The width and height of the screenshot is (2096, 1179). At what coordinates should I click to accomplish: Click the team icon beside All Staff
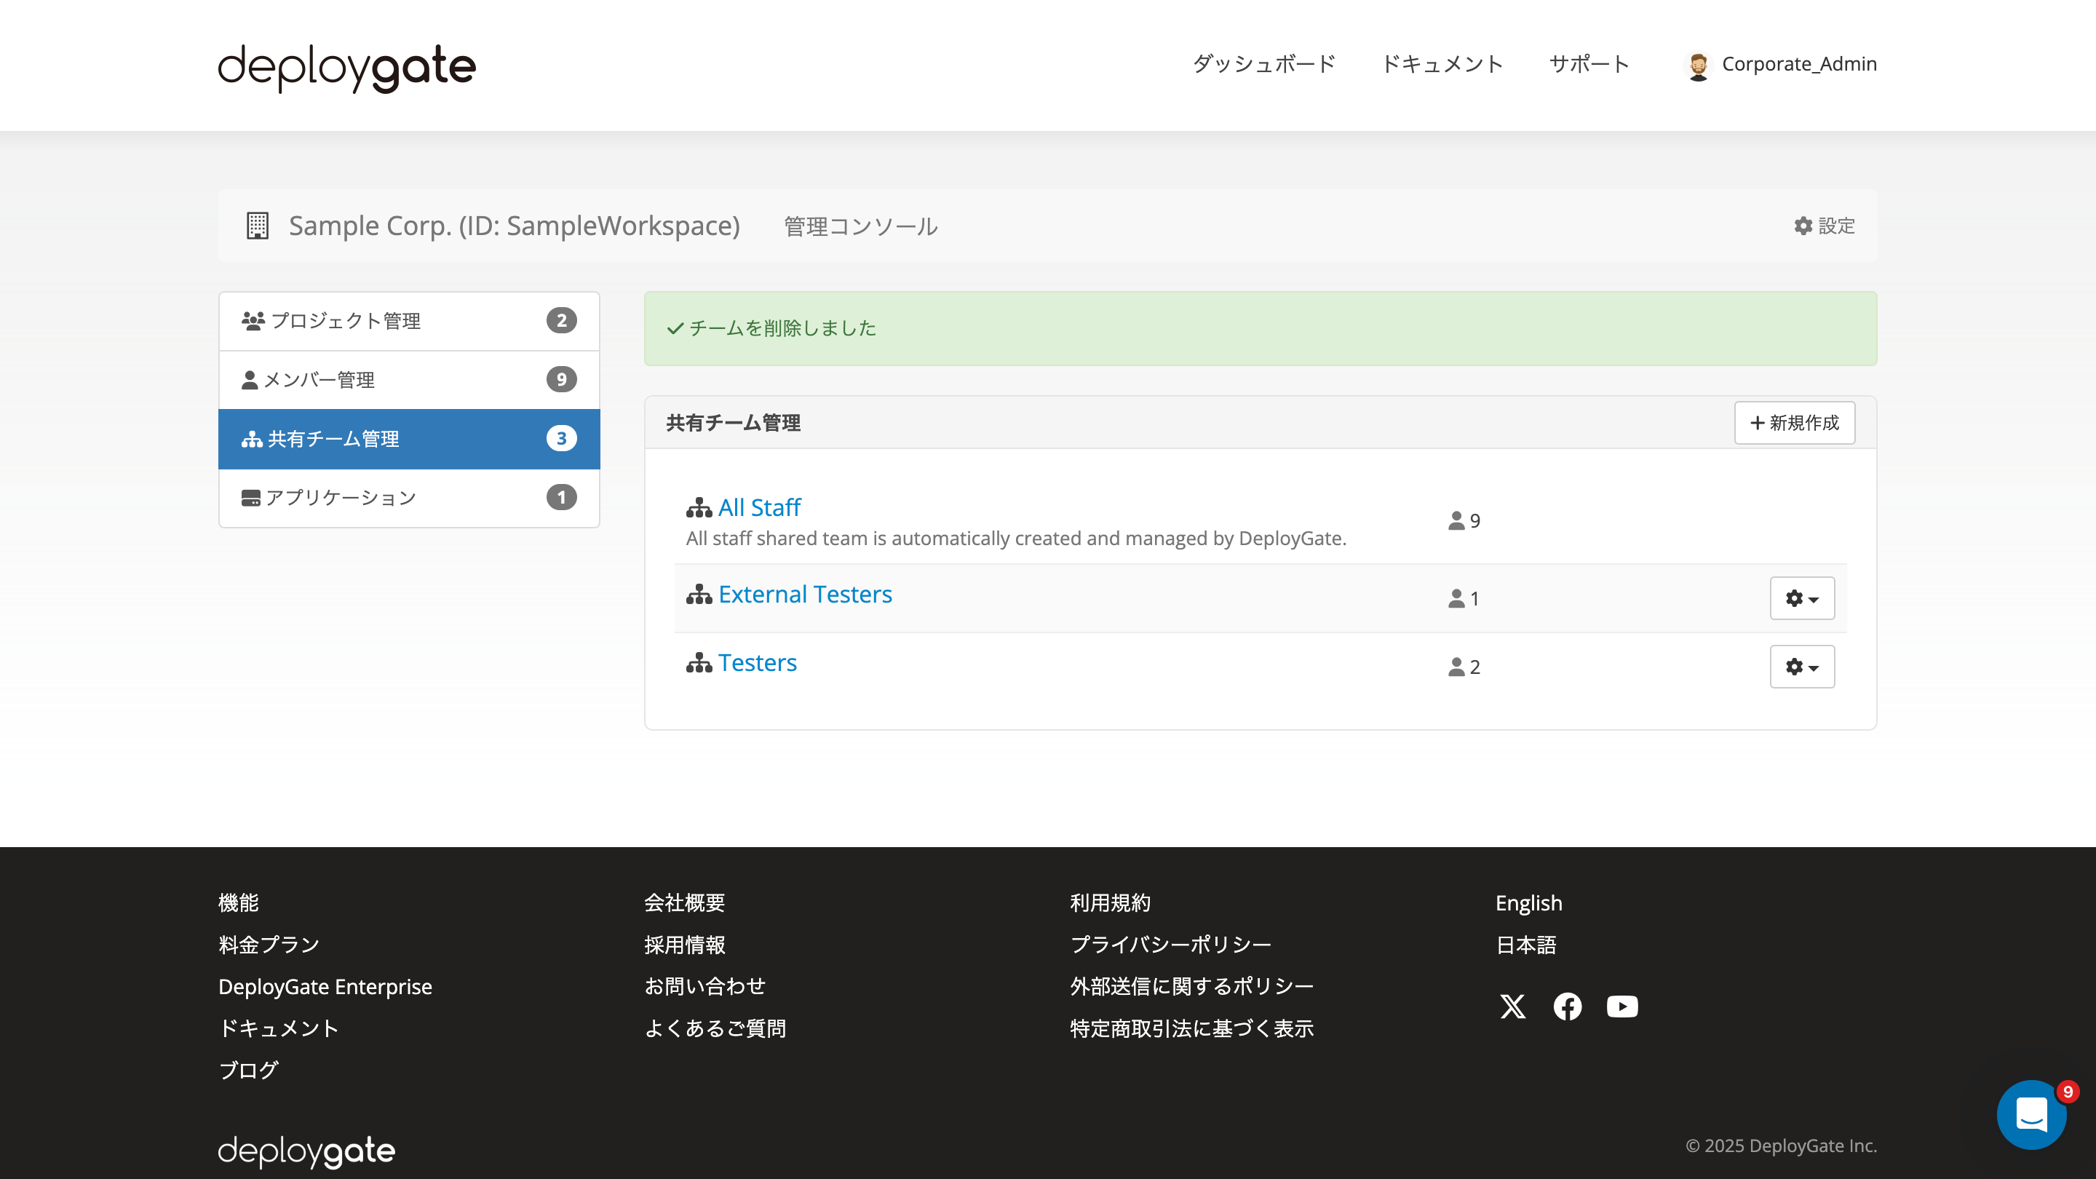[x=699, y=508]
